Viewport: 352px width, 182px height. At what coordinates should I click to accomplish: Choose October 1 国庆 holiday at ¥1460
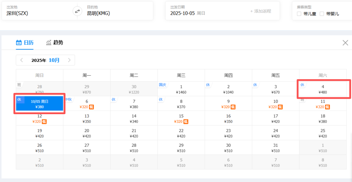[181, 89]
